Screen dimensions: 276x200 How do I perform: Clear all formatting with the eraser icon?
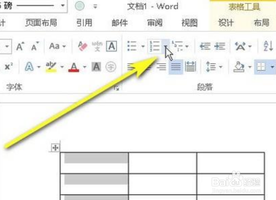tap(83, 46)
